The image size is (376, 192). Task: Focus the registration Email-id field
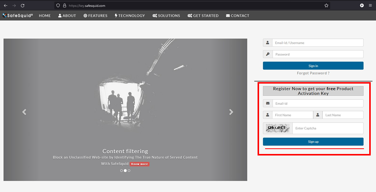tap(318, 104)
